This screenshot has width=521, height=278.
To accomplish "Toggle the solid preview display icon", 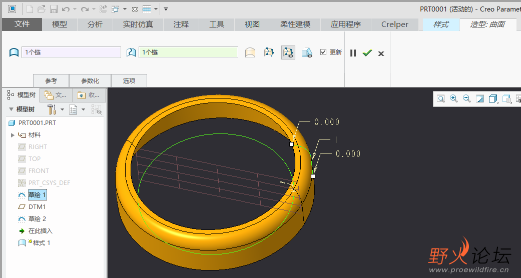I will point(307,52).
